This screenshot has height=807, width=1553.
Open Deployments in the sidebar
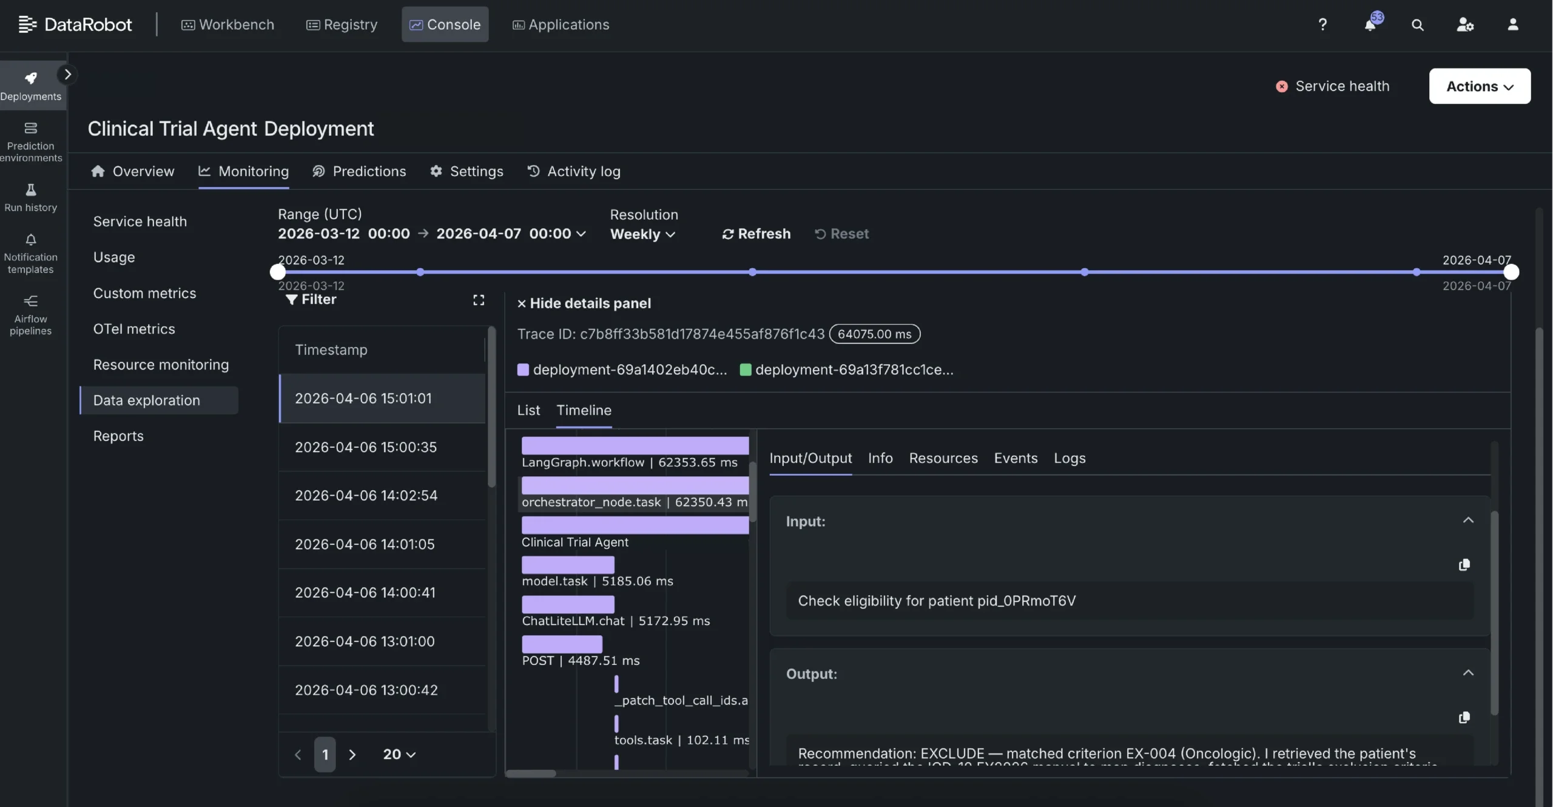click(x=31, y=86)
